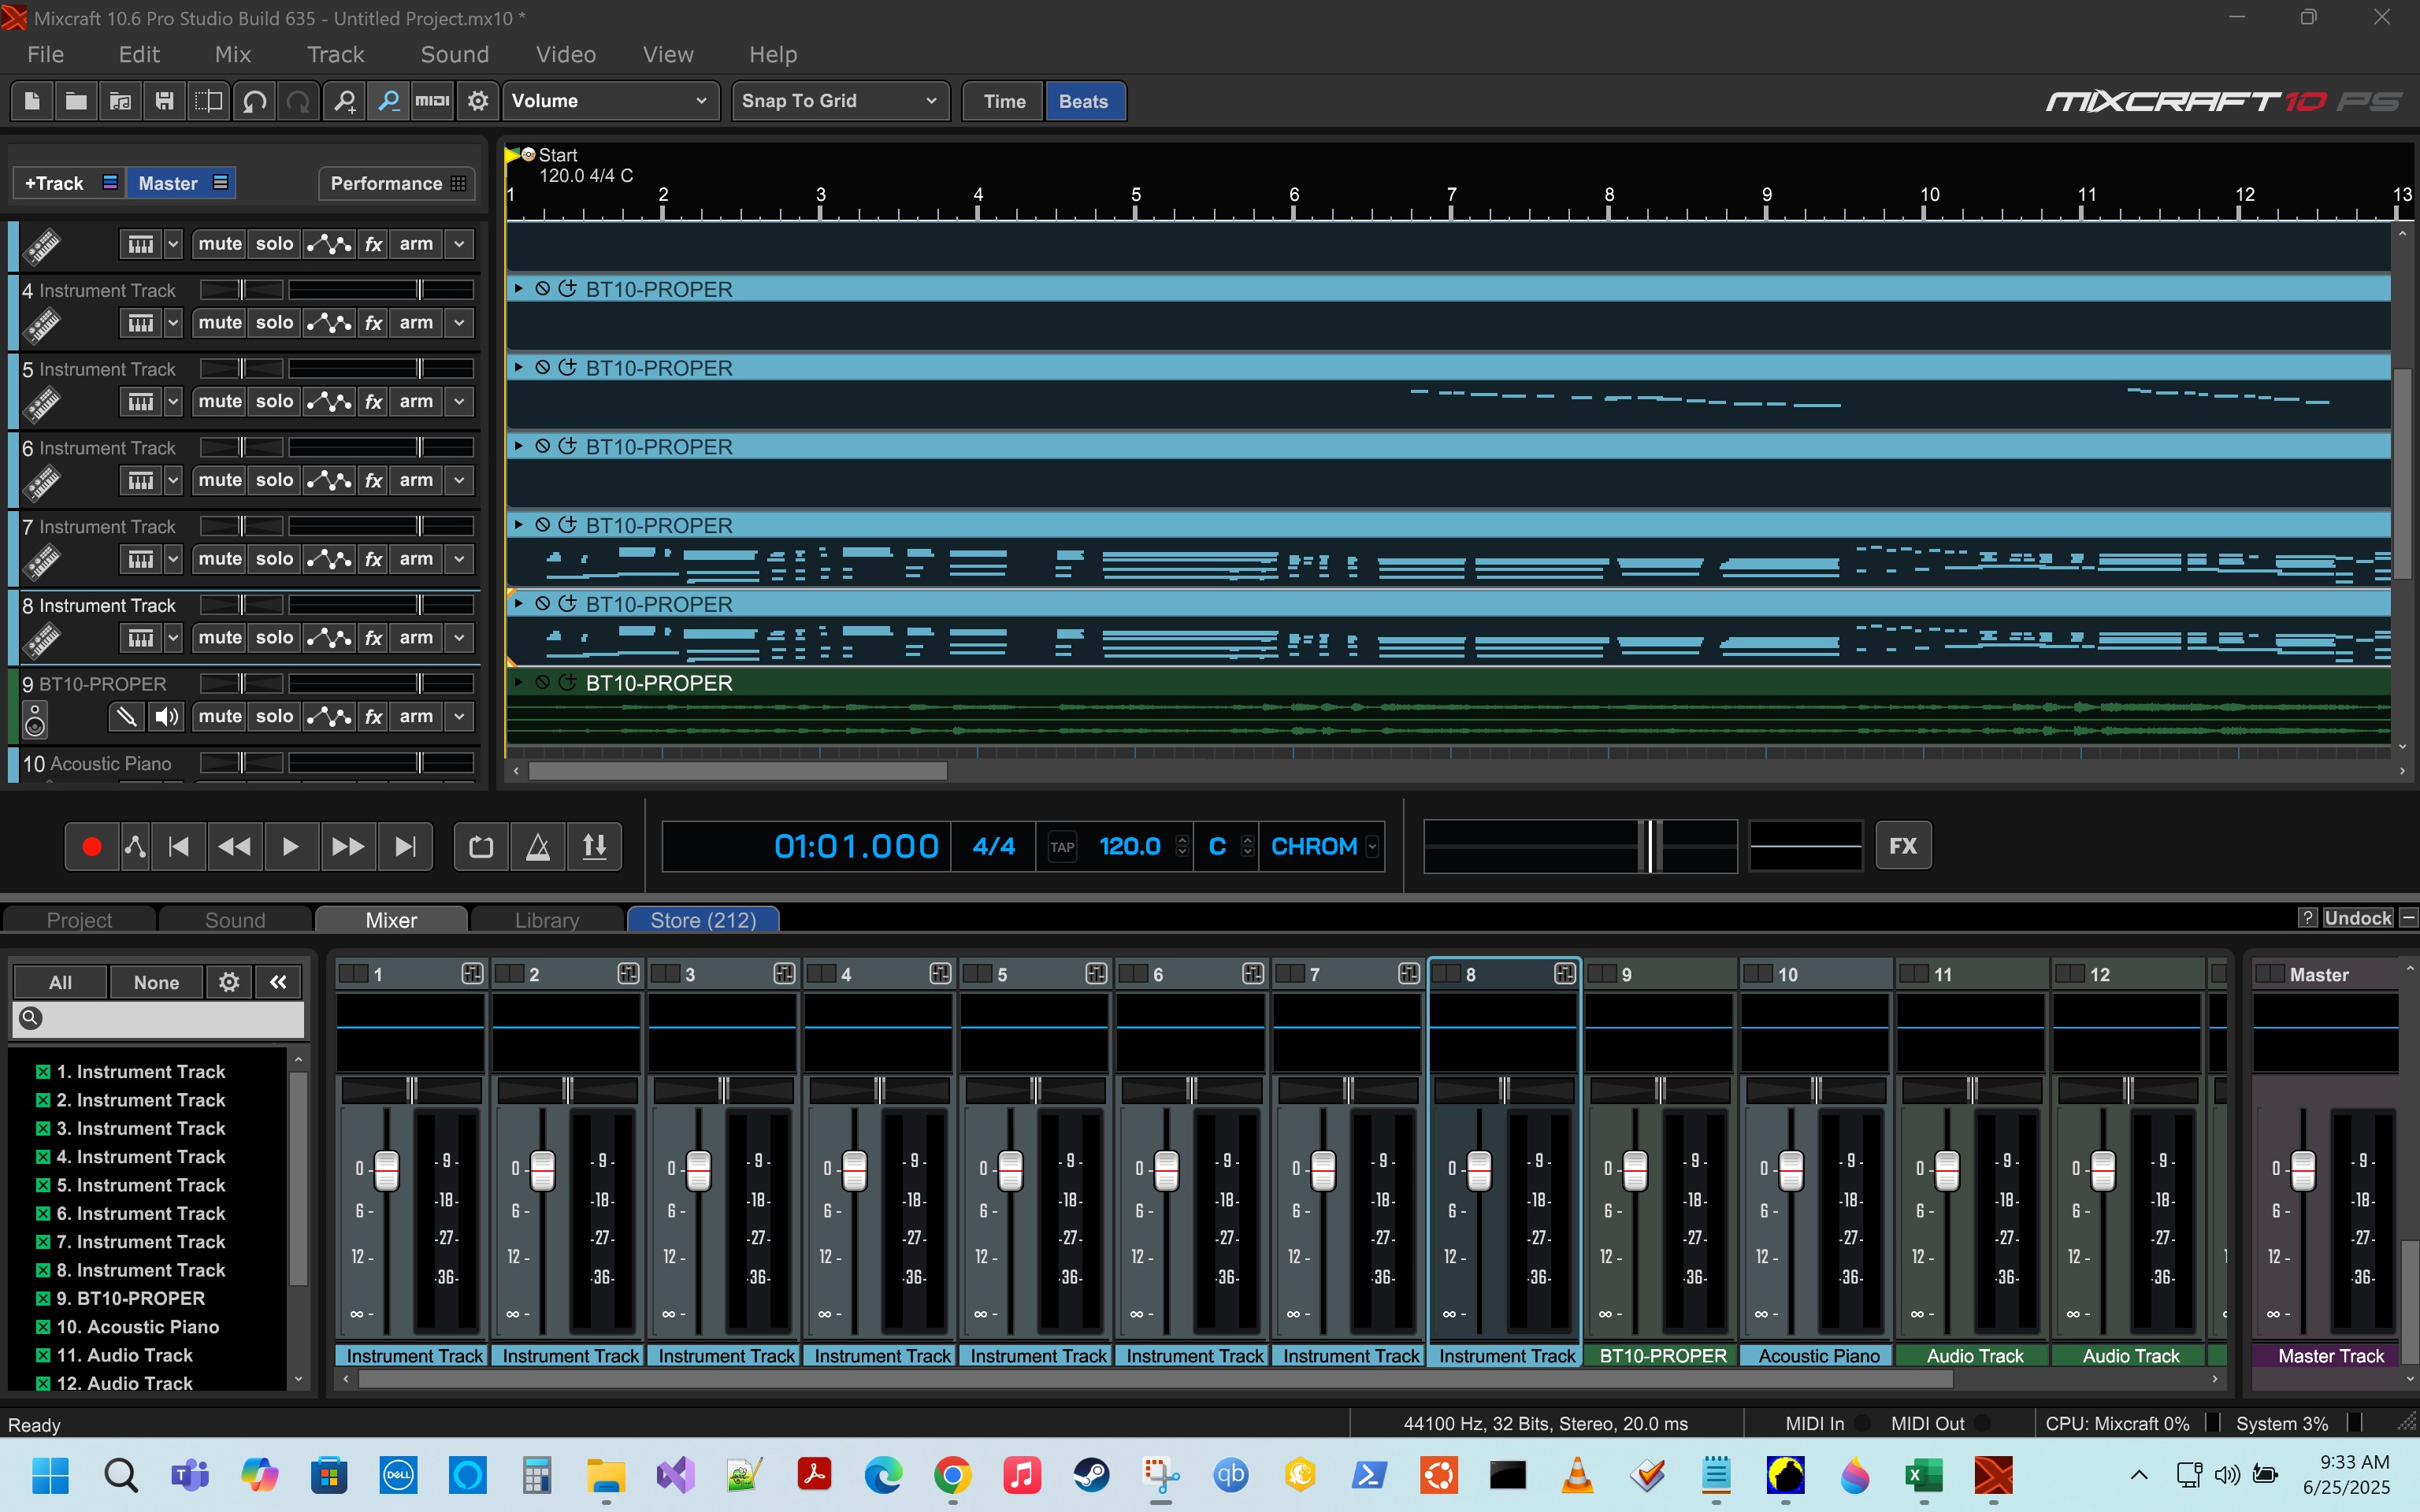Viewport: 2420px width, 1512px height.
Task: Open the Video menu
Action: 566,55
